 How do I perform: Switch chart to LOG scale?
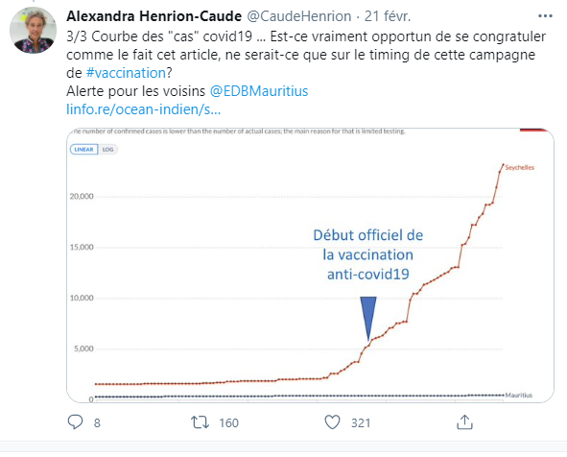point(107,149)
